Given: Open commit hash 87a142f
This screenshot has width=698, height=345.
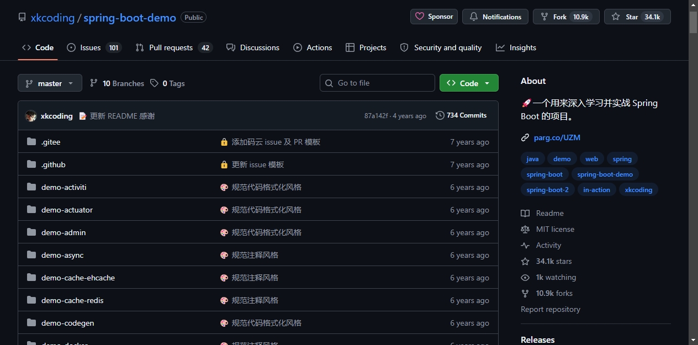Looking at the screenshot, I should click(x=376, y=116).
